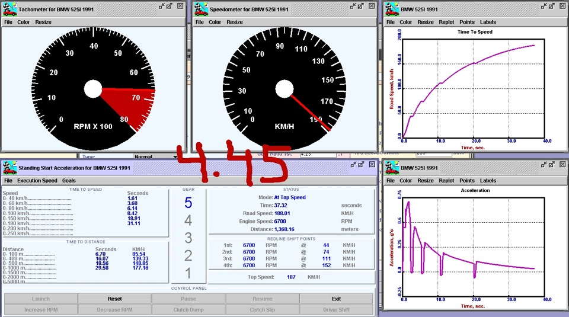
Task: Select gear 5 indicator
Action: 188,203
